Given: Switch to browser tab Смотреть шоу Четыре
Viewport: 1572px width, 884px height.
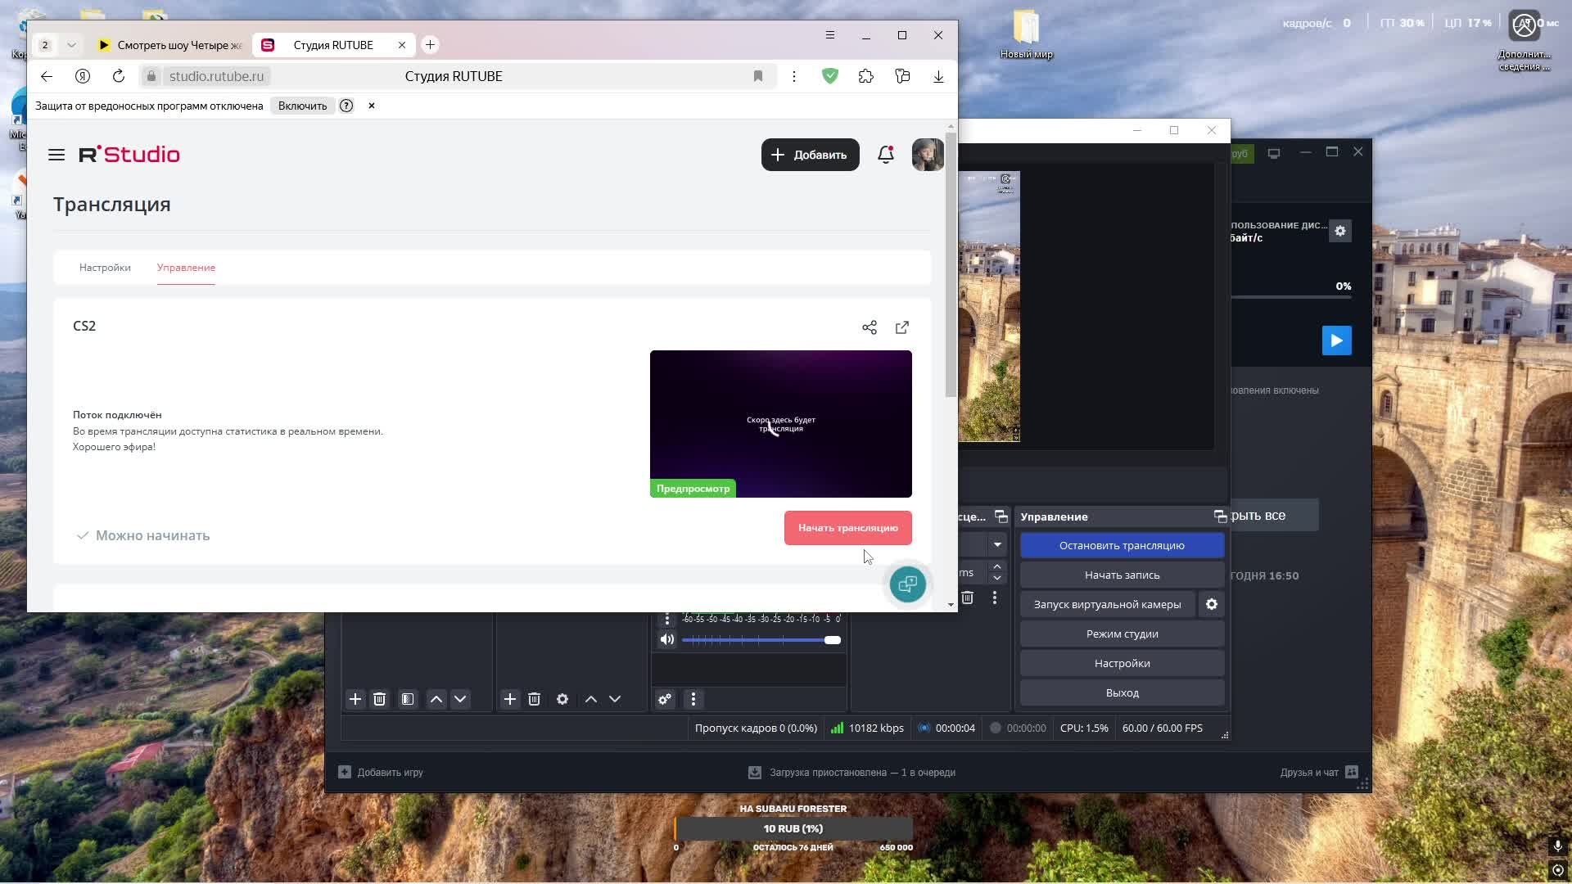Looking at the screenshot, I should tap(170, 45).
